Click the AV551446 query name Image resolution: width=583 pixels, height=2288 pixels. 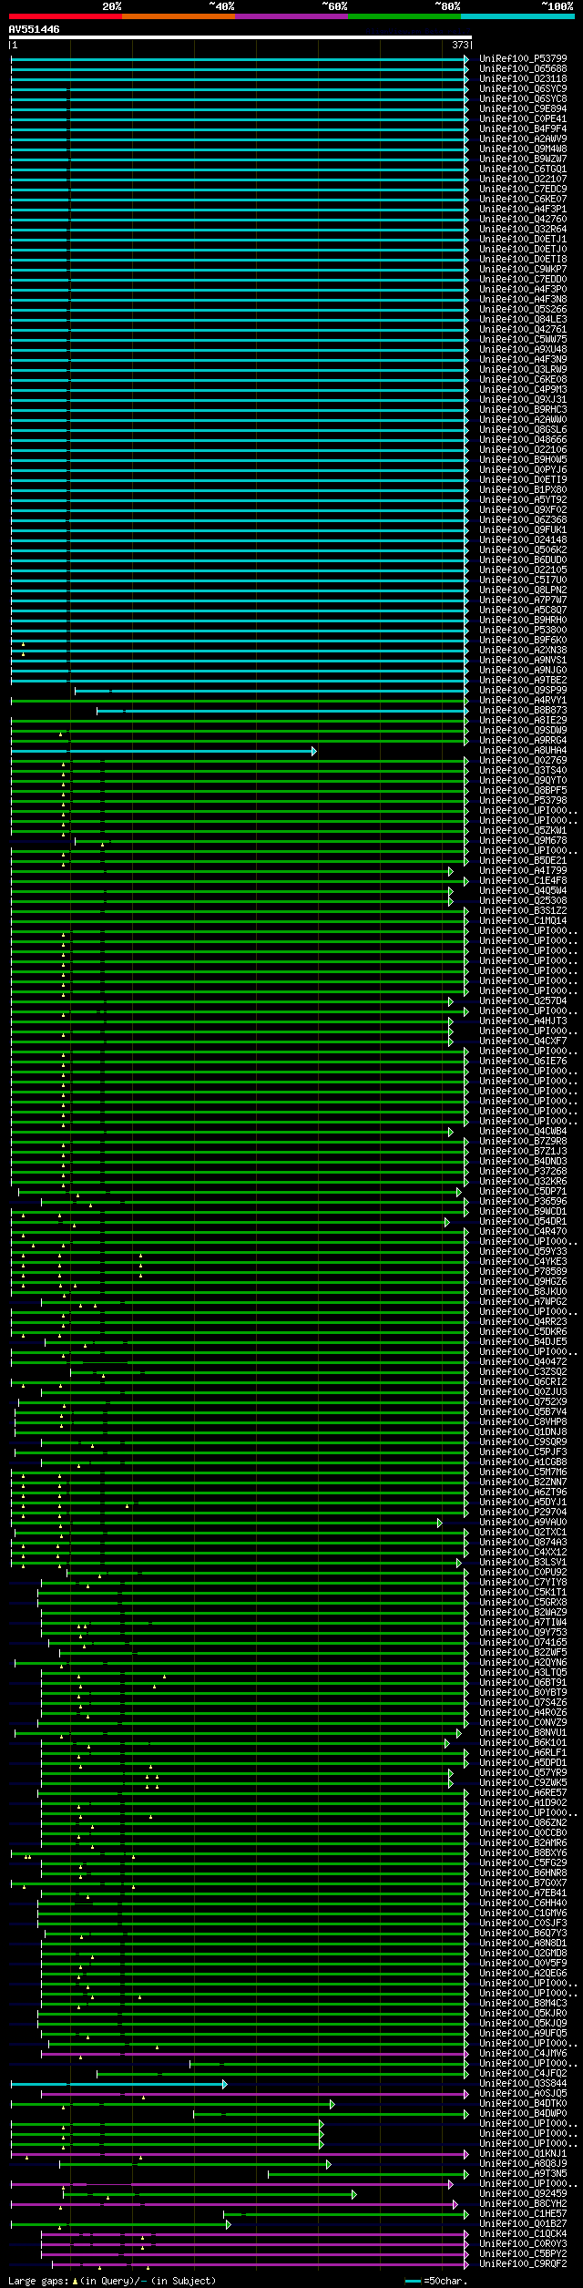click(x=35, y=29)
